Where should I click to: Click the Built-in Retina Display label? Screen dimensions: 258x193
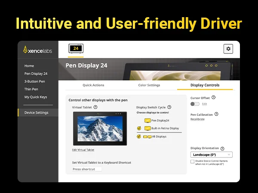tap(165, 128)
